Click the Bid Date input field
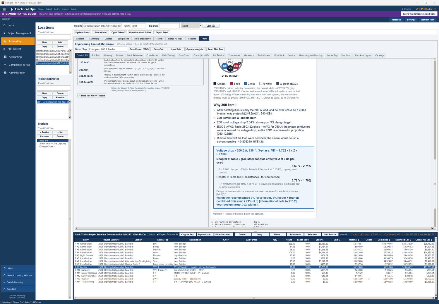 coord(169,26)
